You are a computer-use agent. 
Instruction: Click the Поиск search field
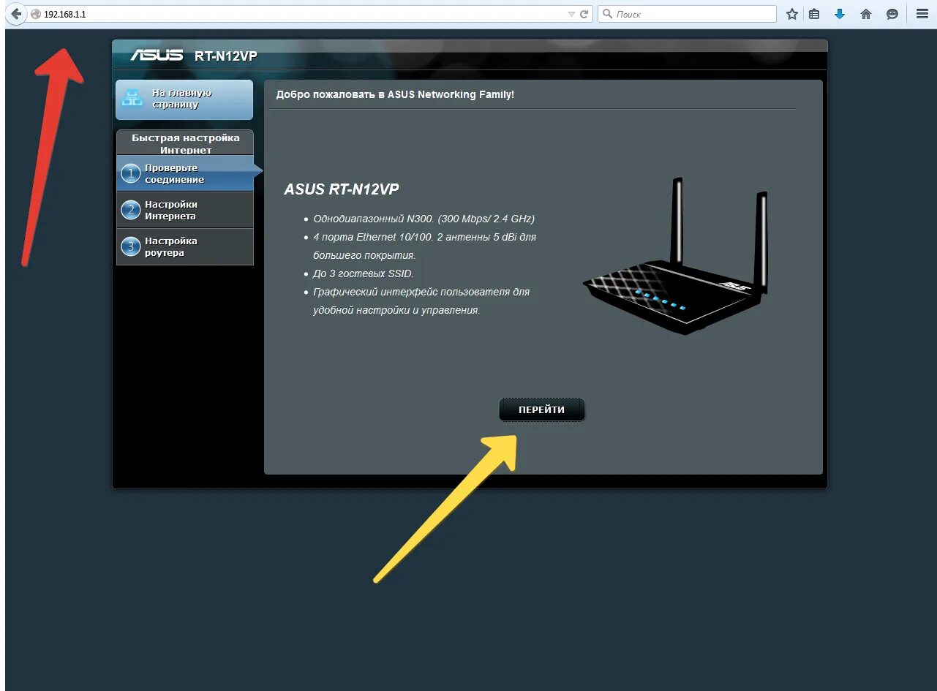[x=687, y=14]
